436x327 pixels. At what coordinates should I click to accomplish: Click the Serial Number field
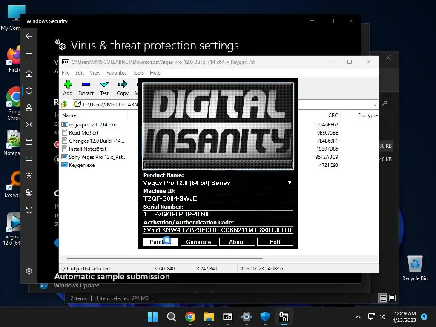[218, 214]
